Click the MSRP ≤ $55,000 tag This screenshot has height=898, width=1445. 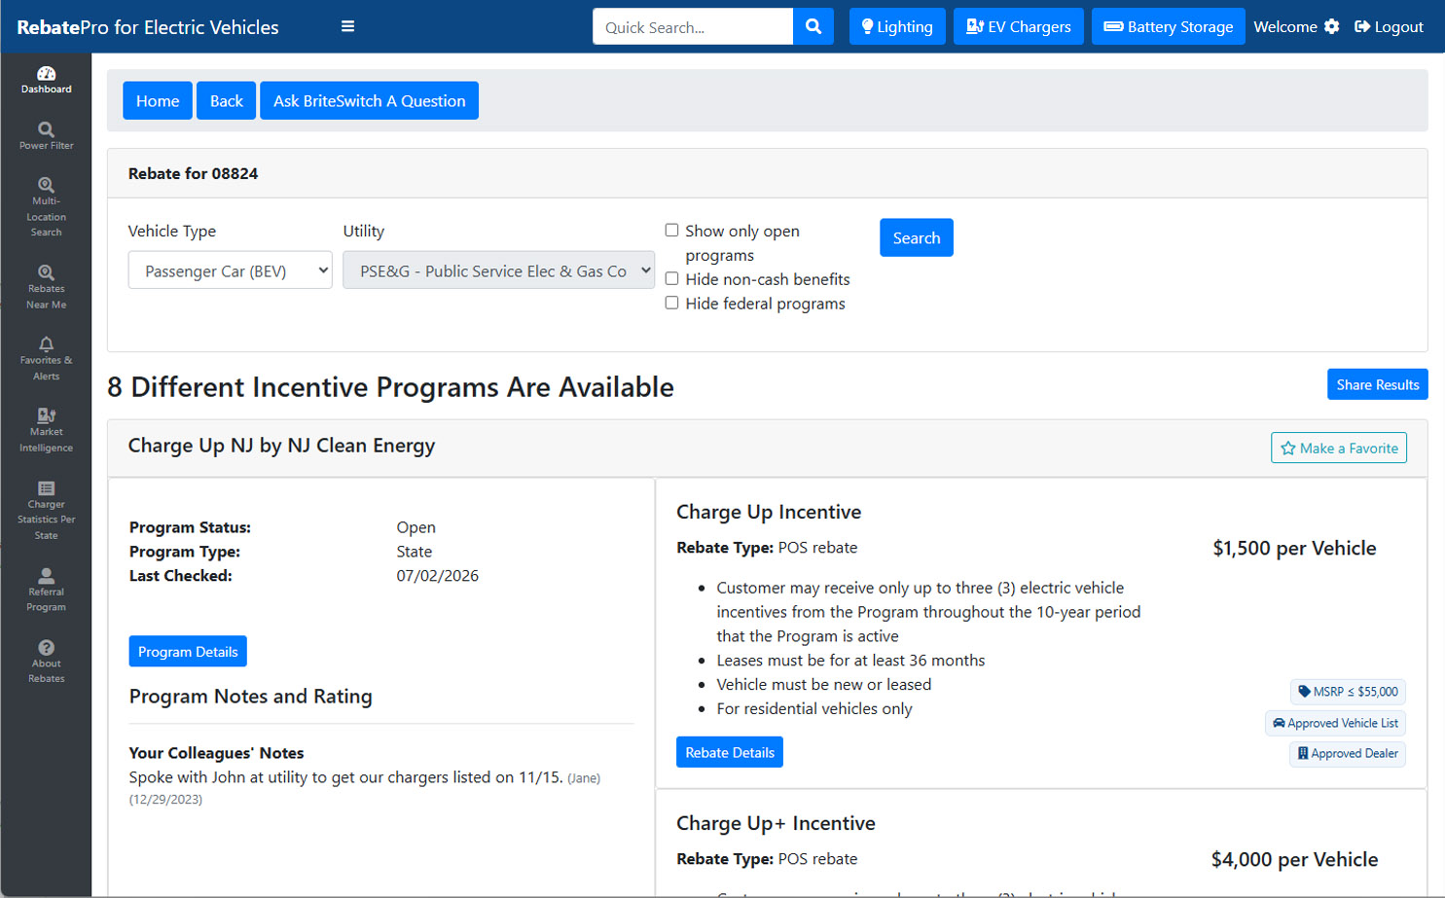pos(1348,692)
